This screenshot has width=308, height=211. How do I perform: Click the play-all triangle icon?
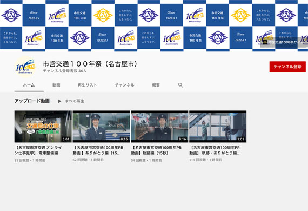59,101
